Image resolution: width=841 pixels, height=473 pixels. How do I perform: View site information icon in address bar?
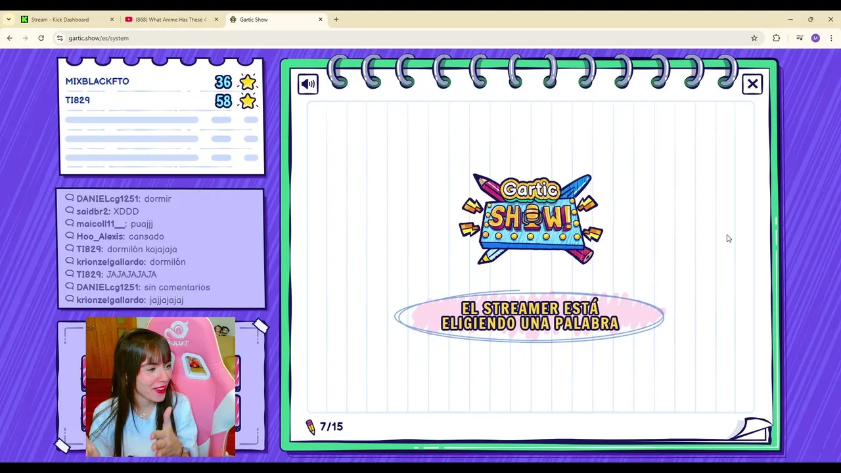pos(60,38)
